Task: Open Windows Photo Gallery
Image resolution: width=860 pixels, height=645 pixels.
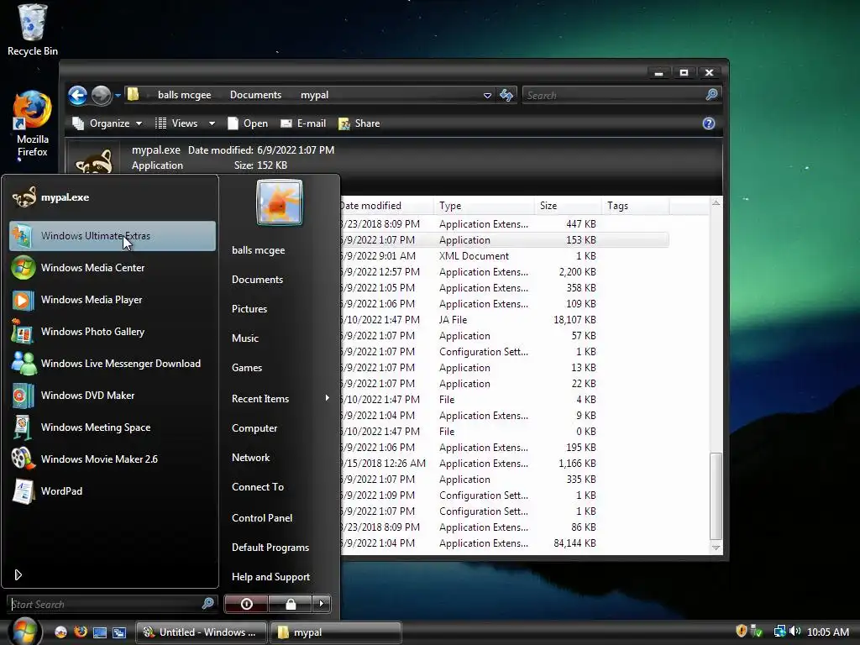Action: point(113,331)
